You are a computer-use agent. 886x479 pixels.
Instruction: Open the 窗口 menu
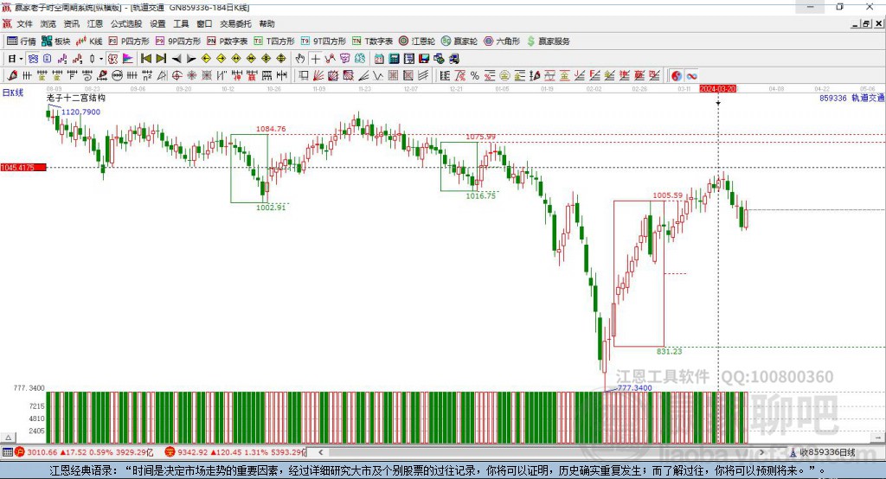(204, 23)
